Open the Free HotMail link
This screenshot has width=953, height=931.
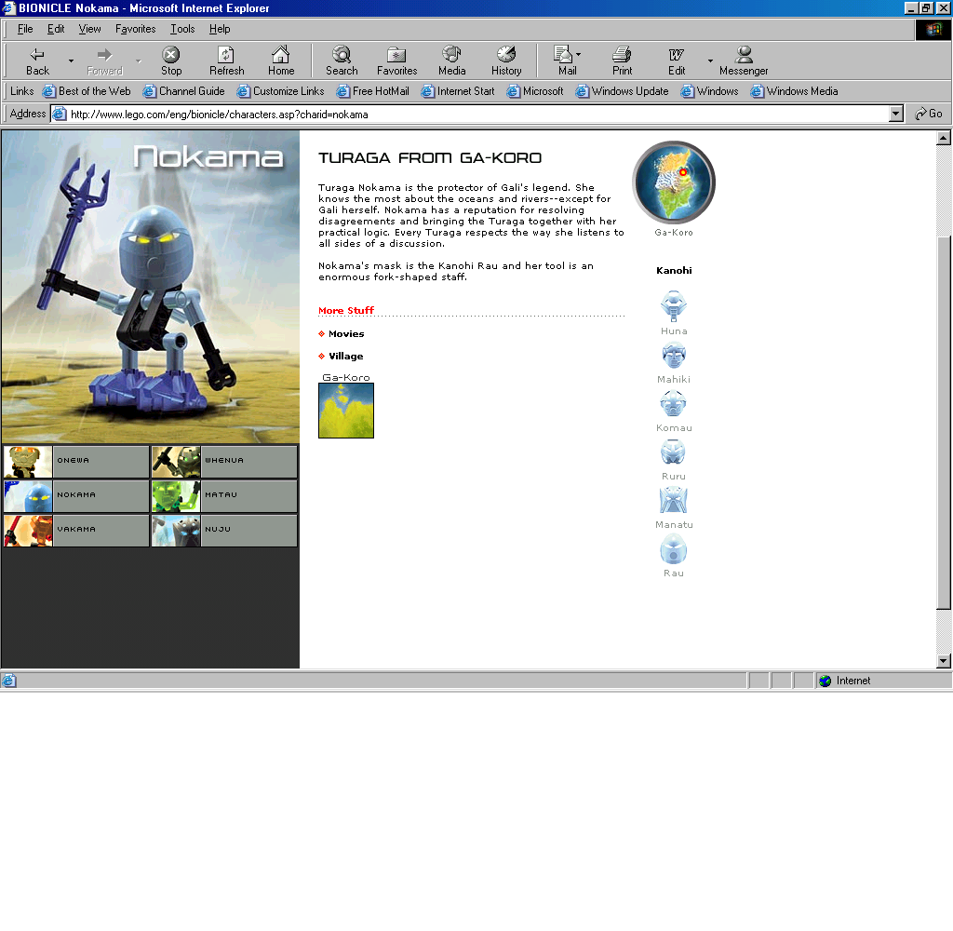373,91
